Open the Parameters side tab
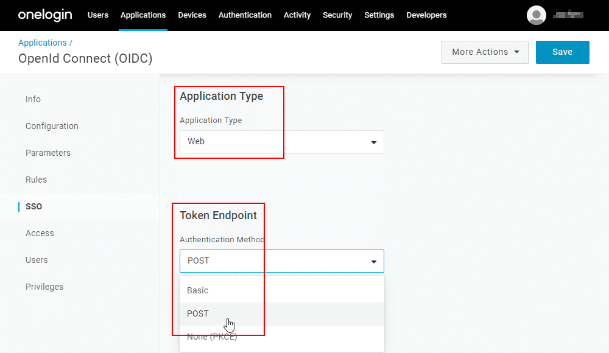The width and height of the screenshot is (609, 353). coord(48,153)
